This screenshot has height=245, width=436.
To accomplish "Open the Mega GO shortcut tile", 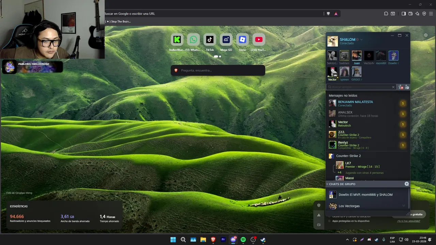I will (x=226, y=39).
